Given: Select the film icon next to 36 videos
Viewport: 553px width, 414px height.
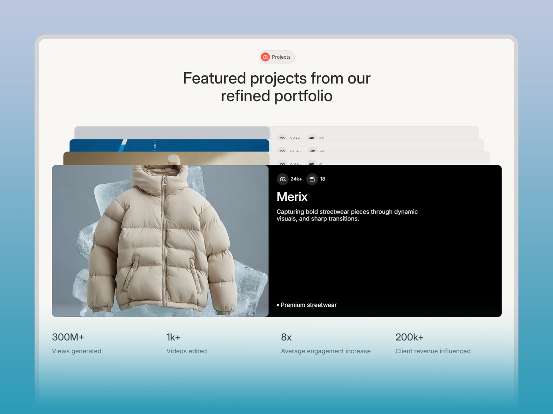Looking at the screenshot, I should coord(312,138).
